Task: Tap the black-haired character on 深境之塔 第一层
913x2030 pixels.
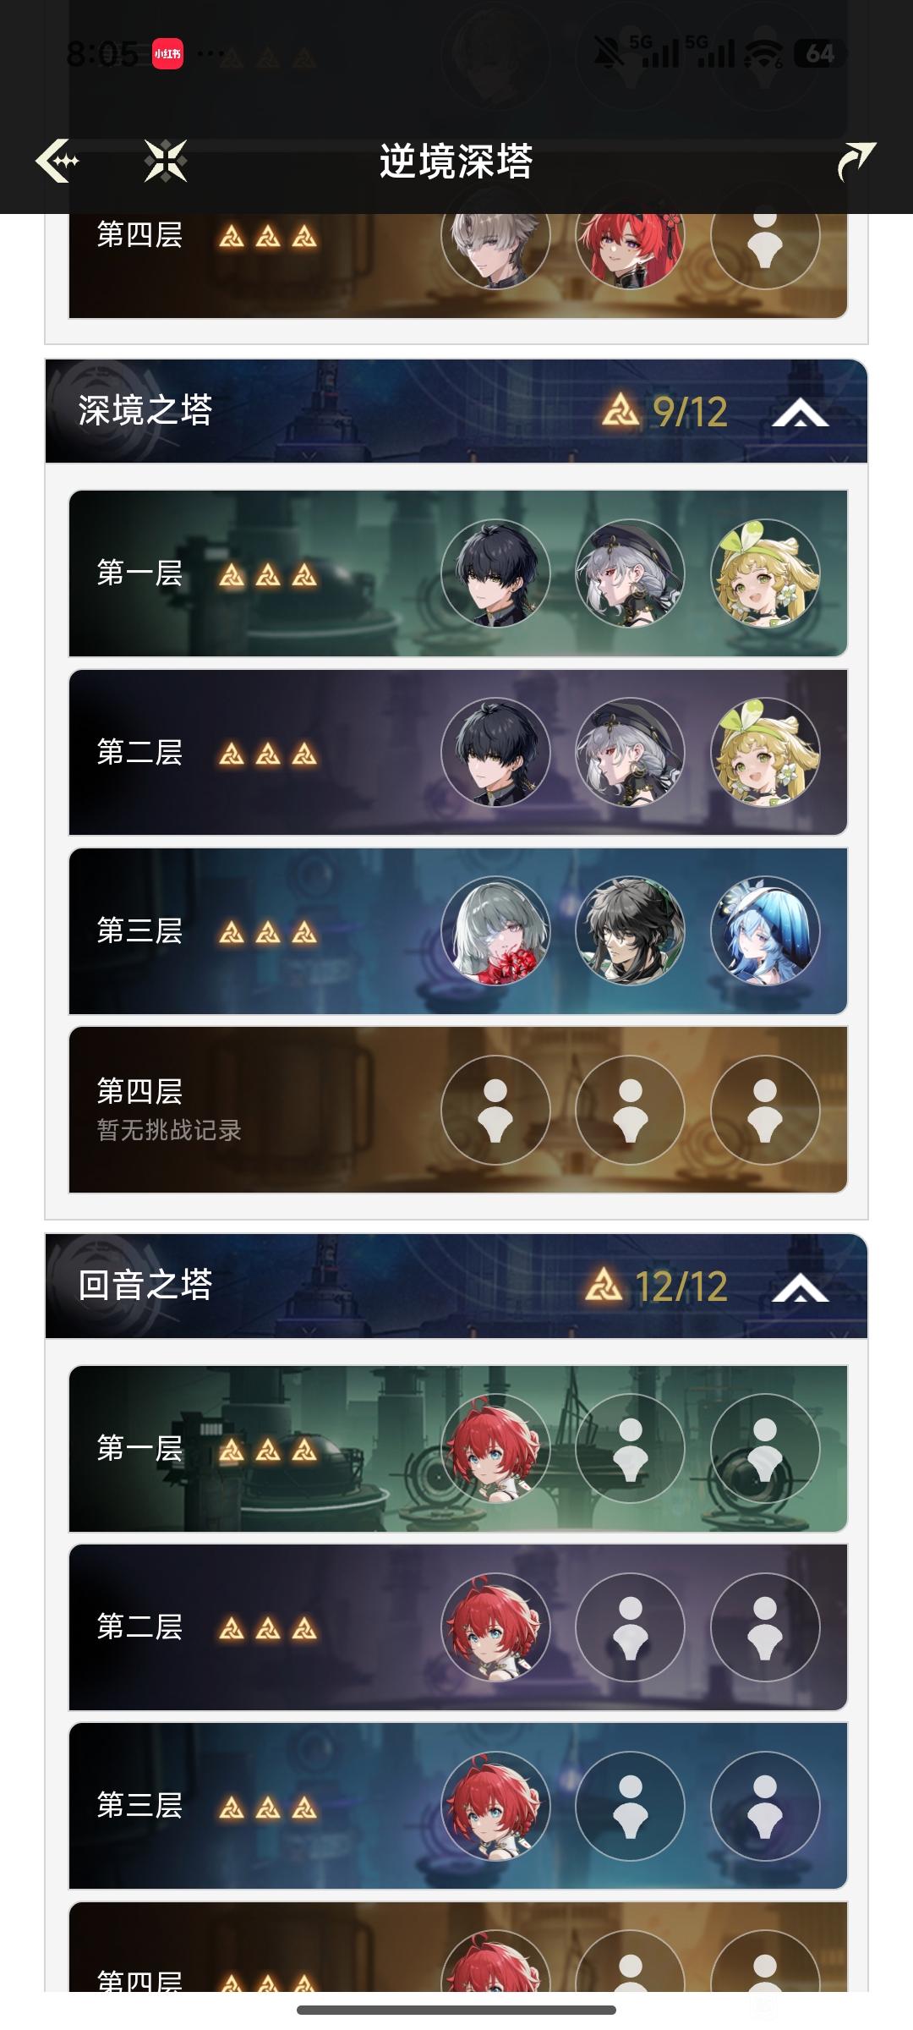Action: [x=495, y=573]
